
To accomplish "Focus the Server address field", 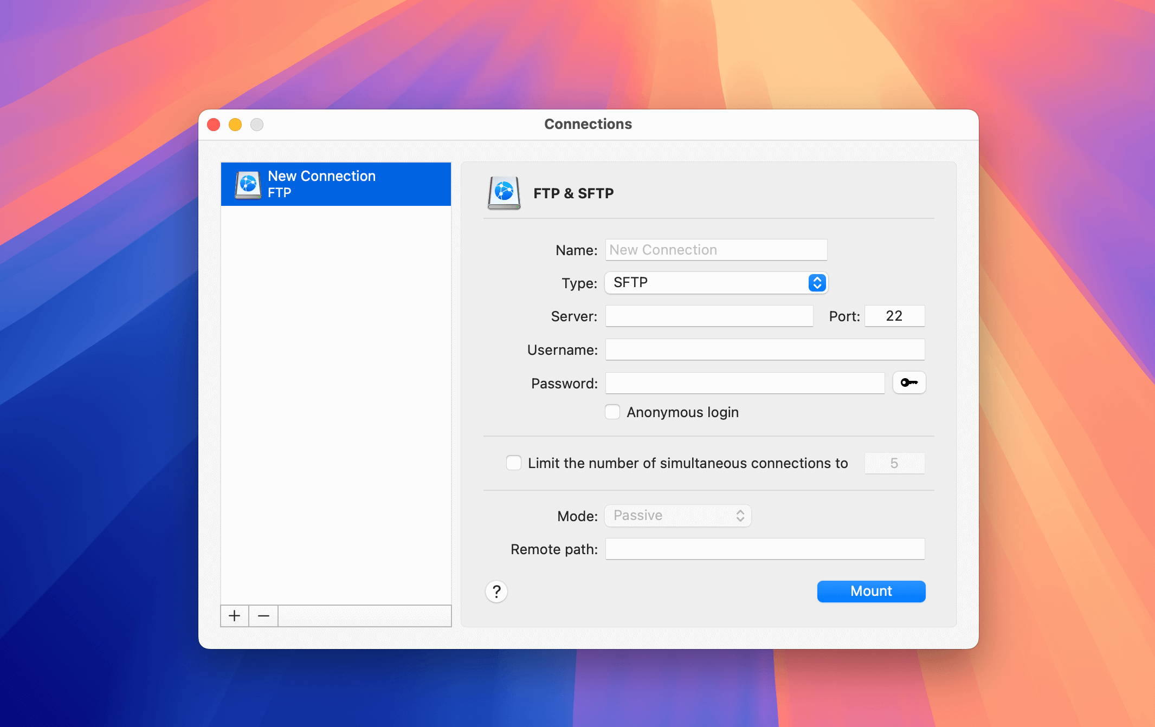I will coord(709,316).
